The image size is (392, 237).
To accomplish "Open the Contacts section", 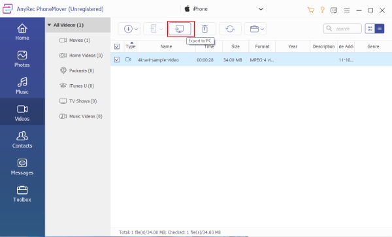I will click(22, 140).
